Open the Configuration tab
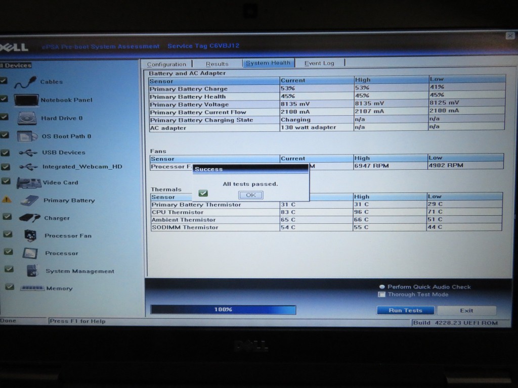Screen dimensions: 518x388 [166, 64]
